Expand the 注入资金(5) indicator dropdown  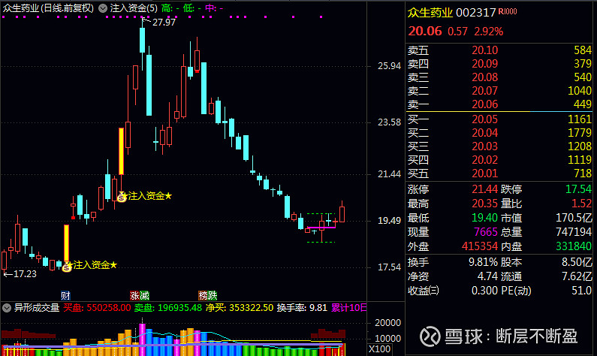[103, 8]
